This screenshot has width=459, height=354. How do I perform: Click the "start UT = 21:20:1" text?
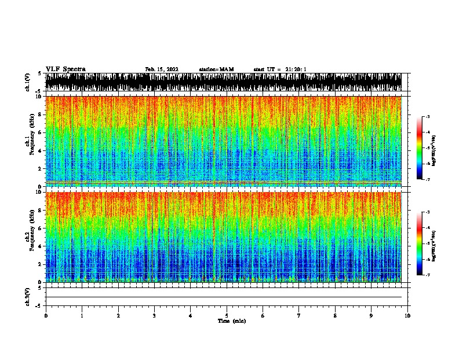pyautogui.click(x=280, y=69)
